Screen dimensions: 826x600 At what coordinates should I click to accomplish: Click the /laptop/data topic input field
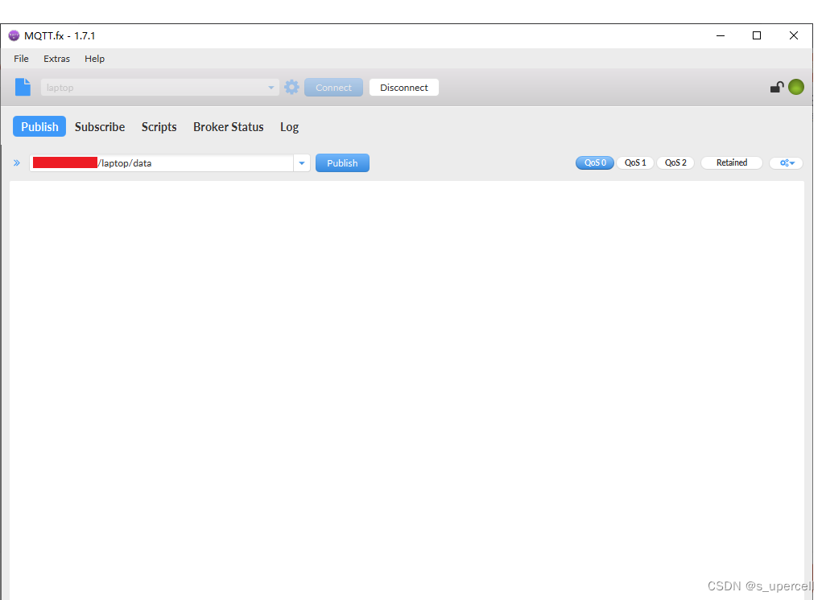click(162, 163)
